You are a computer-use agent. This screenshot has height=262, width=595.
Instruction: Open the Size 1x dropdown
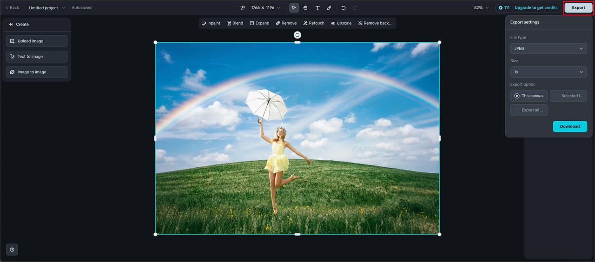pos(549,72)
